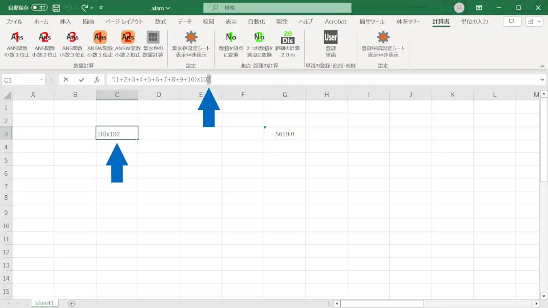The image size is (548, 308).
Task: Toggle catch basin settings sheet visibility
Action: pyautogui.click(x=191, y=44)
